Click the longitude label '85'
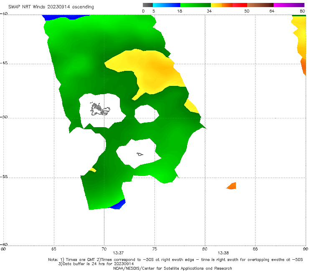This screenshot has width=309, height=271. 255,249
